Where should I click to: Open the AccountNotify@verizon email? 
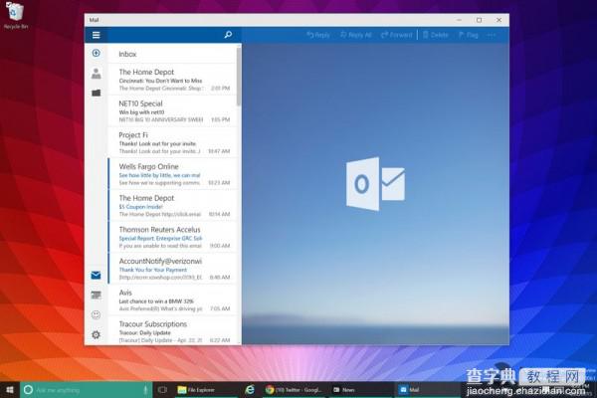point(172,269)
